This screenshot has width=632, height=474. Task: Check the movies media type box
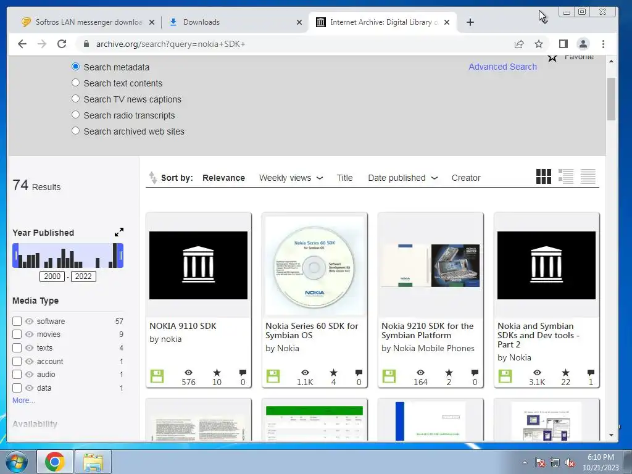(x=17, y=334)
